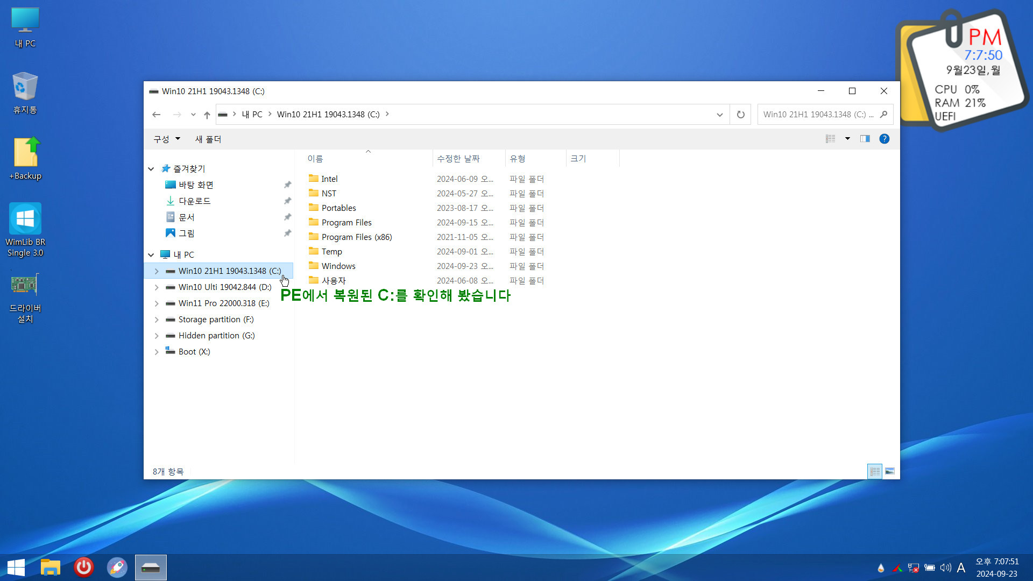Select 문서 in quick access
Viewport: 1033px width, 581px height.
[x=187, y=217]
